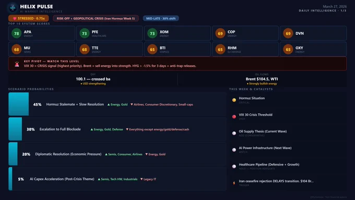
Task: Select the OXY ticker label
Action: 299,48
